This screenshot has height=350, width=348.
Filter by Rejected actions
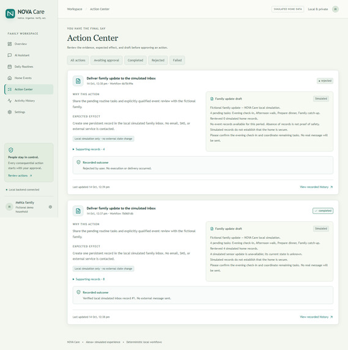(158, 60)
